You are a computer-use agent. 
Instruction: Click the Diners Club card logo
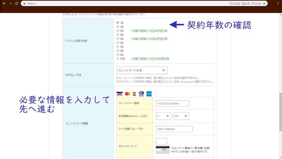click(141, 94)
